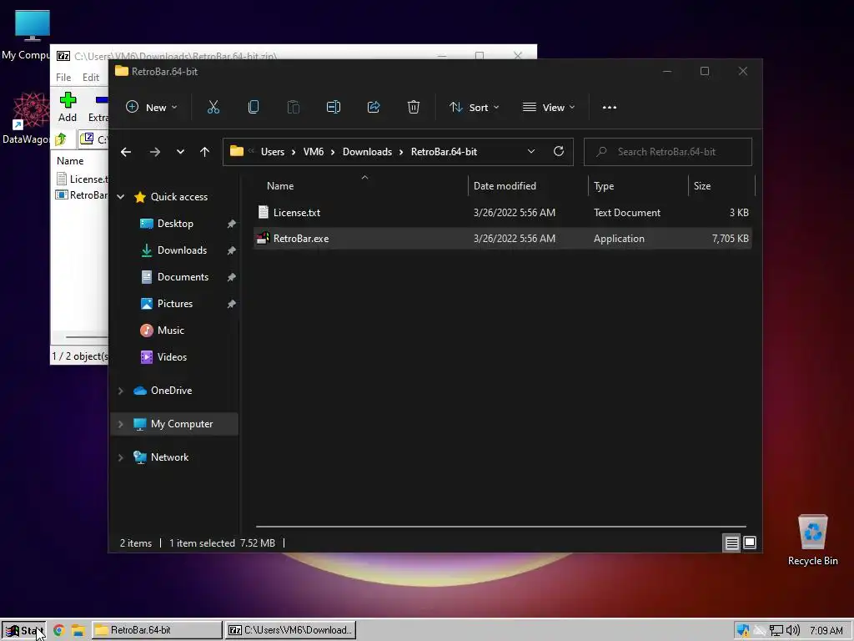This screenshot has height=641, width=854.
Task: Click the Paste clipboard icon in toolbar
Action: (293, 108)
